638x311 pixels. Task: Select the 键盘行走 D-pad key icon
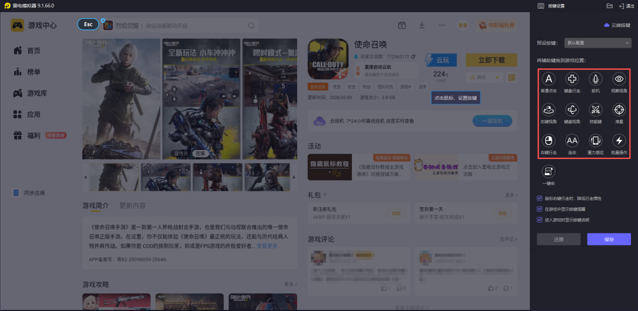(x=572, y=79)
